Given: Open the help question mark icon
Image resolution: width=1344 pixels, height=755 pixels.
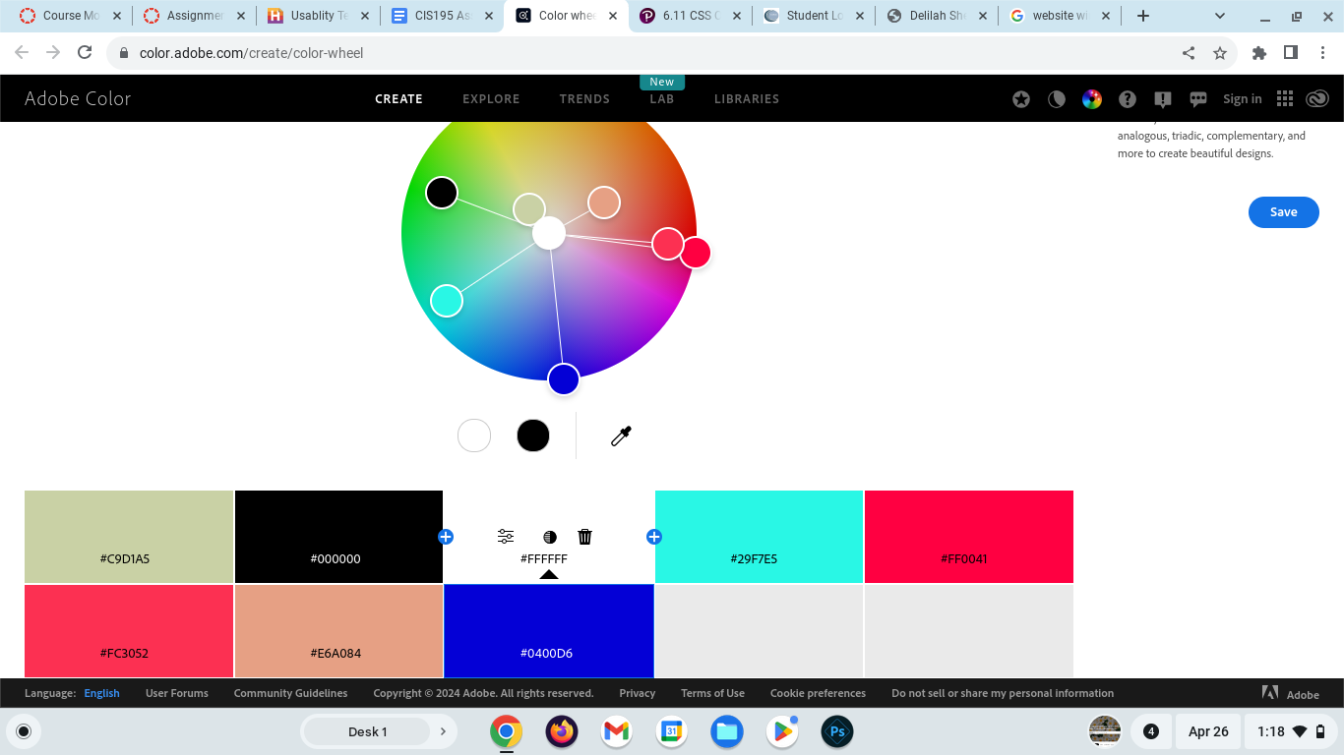Looking at the screenshot, I should pos(1128,99).
